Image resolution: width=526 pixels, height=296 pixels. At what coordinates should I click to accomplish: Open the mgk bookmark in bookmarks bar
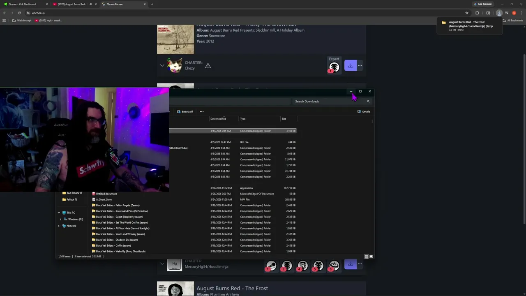[x=48, y=21]
